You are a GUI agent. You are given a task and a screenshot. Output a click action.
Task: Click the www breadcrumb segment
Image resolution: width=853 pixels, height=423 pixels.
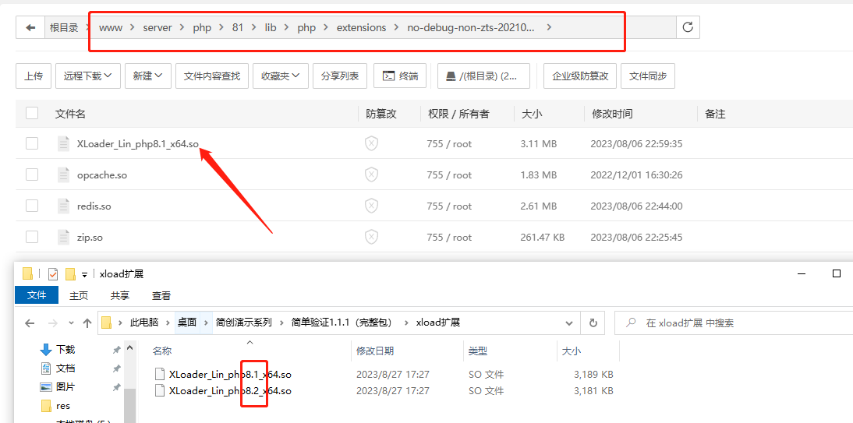click(x=109, y=27)
